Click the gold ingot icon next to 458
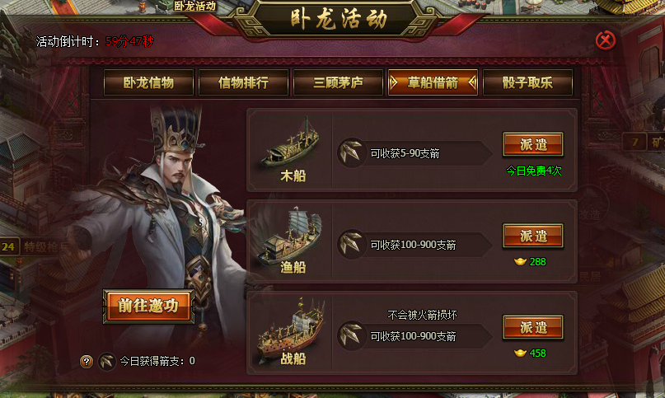665x398 pixels. 520,353
